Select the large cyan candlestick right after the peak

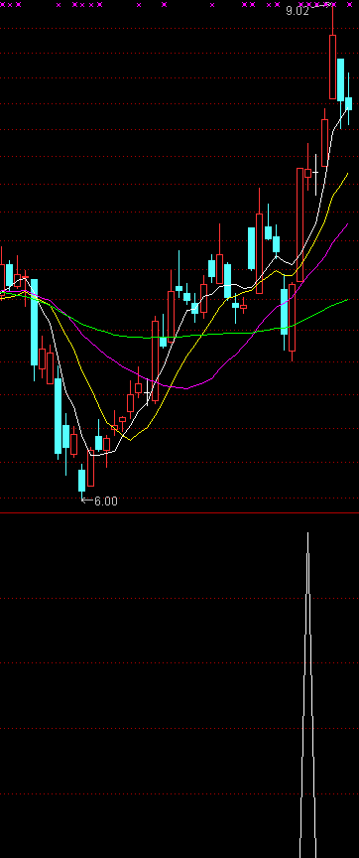point(340,79)
